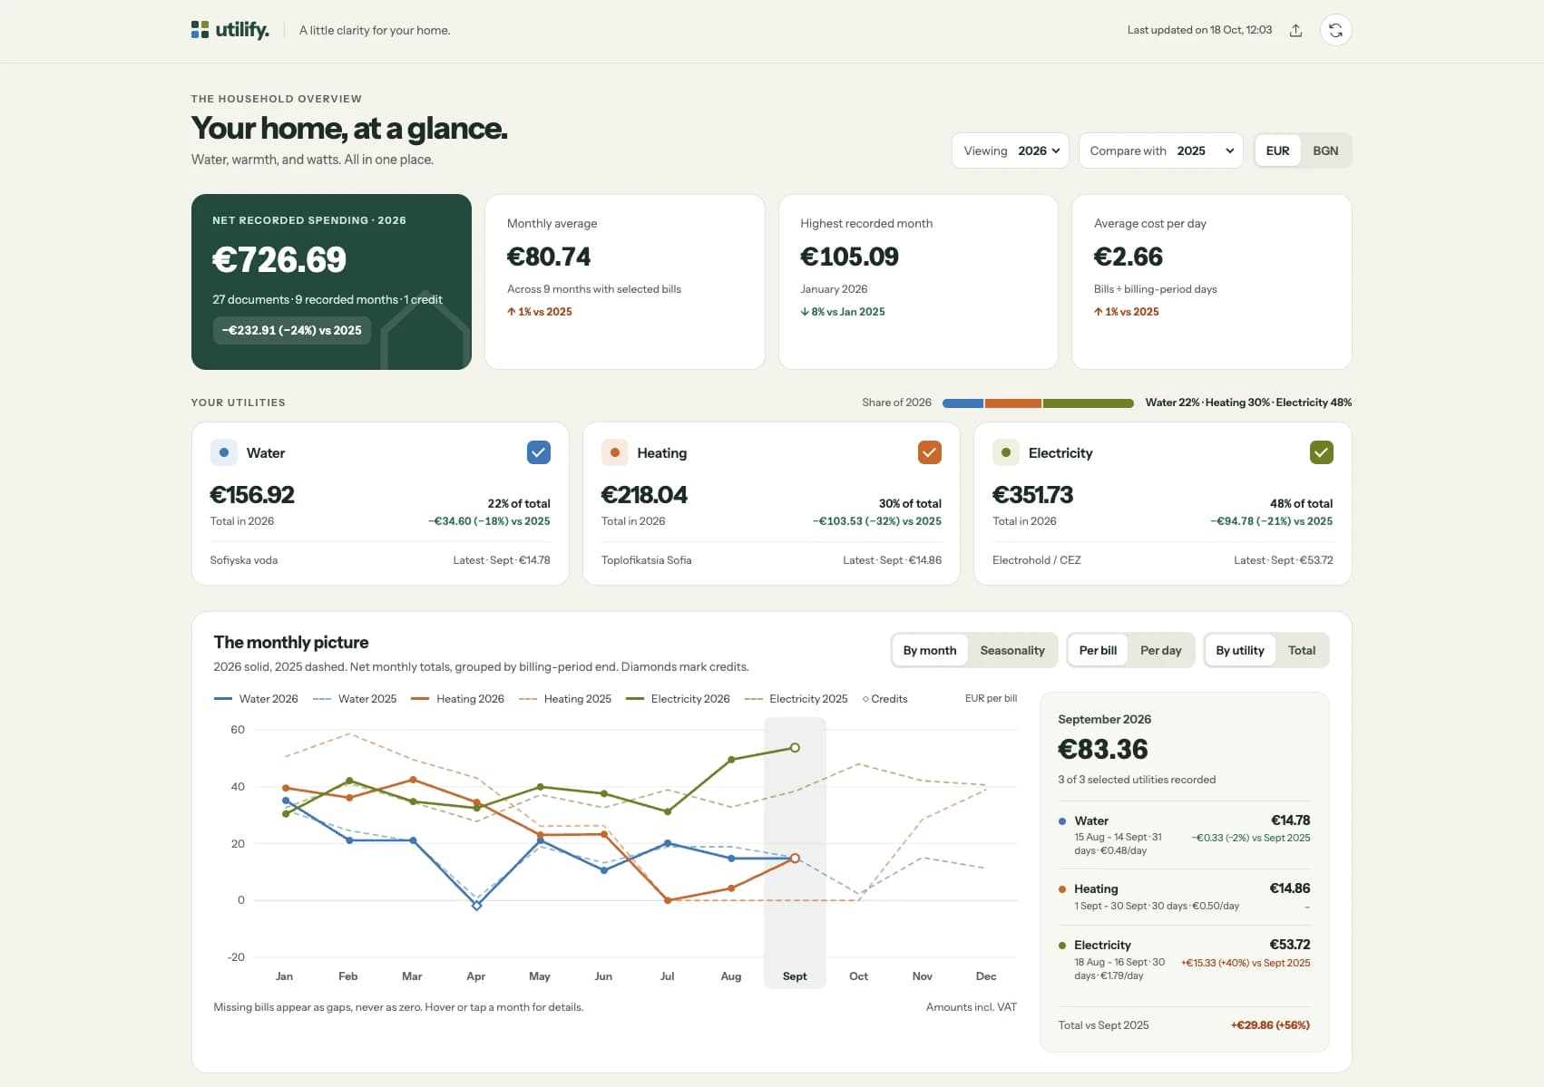Click the green Electricity card dot icon
Screen dimensions: 1544x1087
click(1006, 452)
